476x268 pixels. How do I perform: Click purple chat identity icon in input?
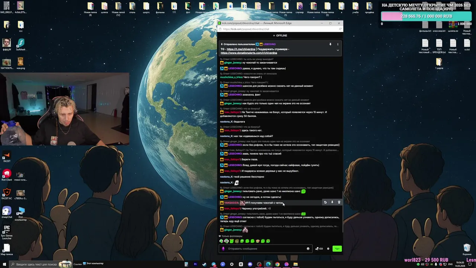223,249
